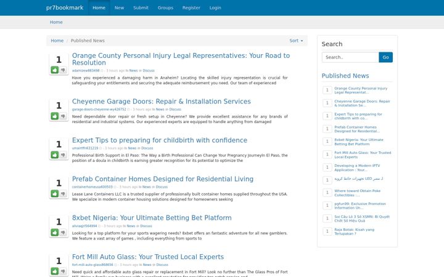Click the pr7bookmark site logo
Image resolution: width=444 pixels, height=277 pixels.
tap(65, 7)
